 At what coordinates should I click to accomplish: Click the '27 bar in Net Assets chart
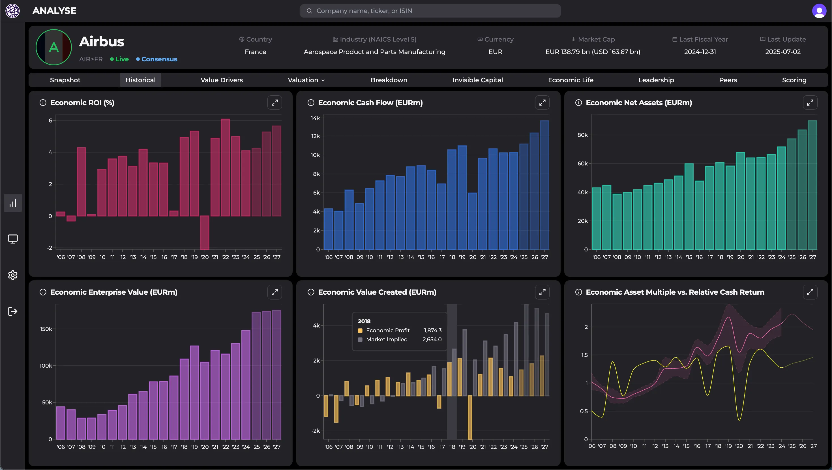pyautogui.click(x=812, y=185)
